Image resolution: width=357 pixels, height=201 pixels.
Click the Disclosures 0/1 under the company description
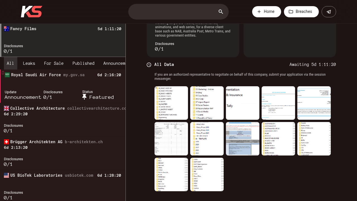pos(165,47)
